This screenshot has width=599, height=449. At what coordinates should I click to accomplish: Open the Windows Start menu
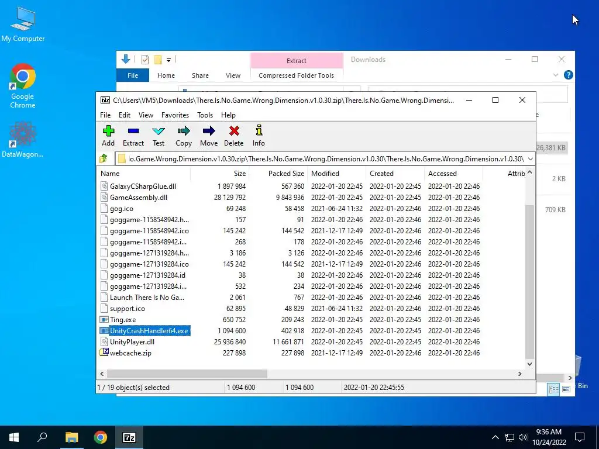(x=14, y=437)
